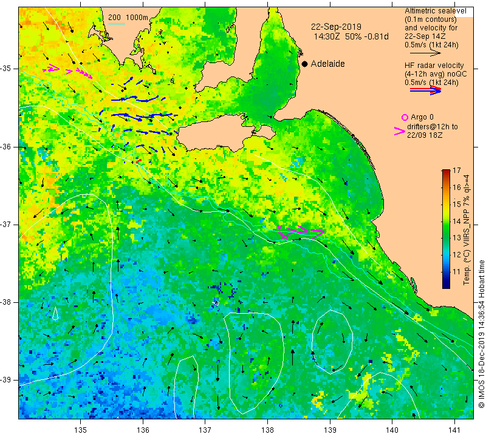Click the latitude label -38
The height and width of the screenshot is (437, 486).
pos(6,302)
